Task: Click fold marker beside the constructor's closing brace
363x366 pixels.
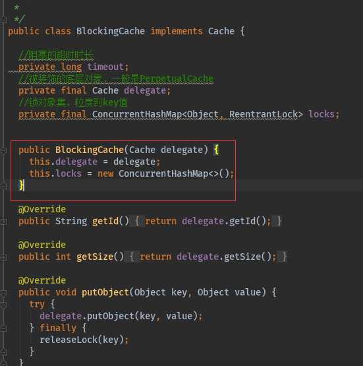Action: 3,186
